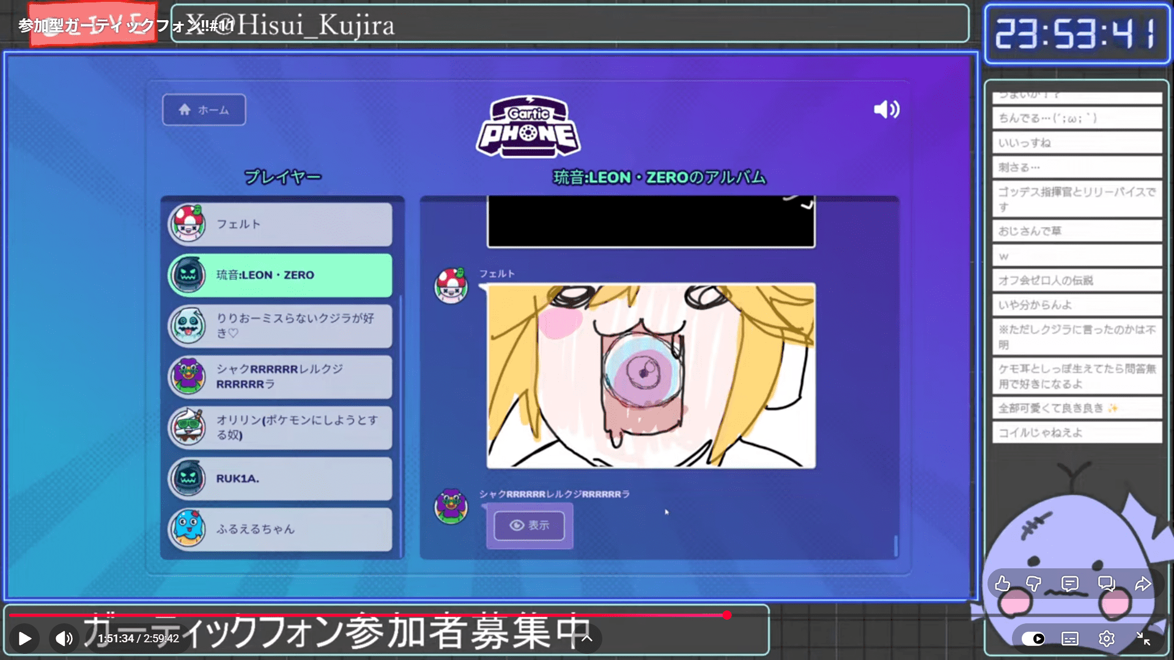
Task: Click フェルト's drawing in the album
Action: pos(651,376)
